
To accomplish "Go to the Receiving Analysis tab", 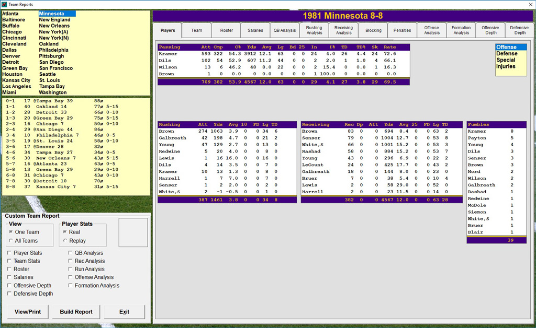I will pyautogui.click(x=343, y=30).
